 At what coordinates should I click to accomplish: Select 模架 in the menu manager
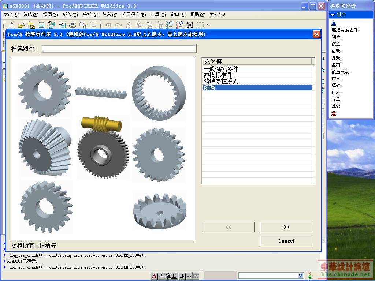pos(336,85)
